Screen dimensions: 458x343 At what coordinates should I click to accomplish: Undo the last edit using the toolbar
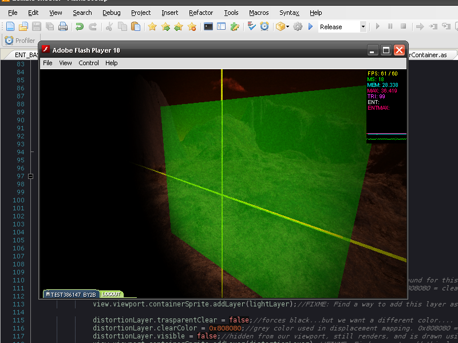[79, 26]
